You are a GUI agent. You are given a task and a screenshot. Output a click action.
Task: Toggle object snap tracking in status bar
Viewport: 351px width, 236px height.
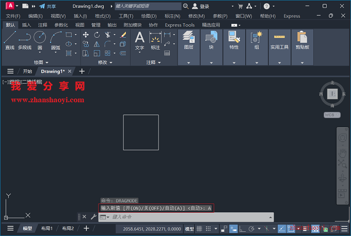pos(282,229)
